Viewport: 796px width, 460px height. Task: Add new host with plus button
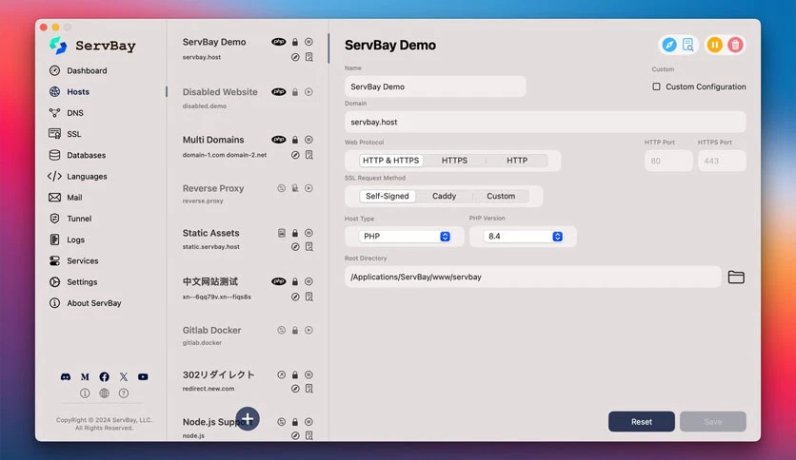(248, 419)
